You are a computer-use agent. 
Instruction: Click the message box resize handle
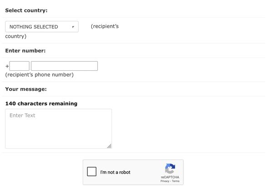[x=109, y=146]
